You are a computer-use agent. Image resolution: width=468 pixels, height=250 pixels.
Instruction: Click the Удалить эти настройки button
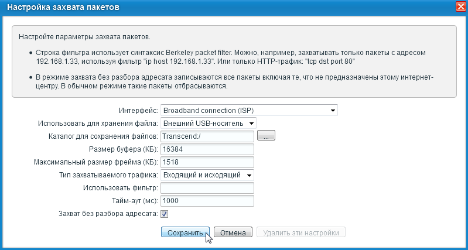coord(300,232)
